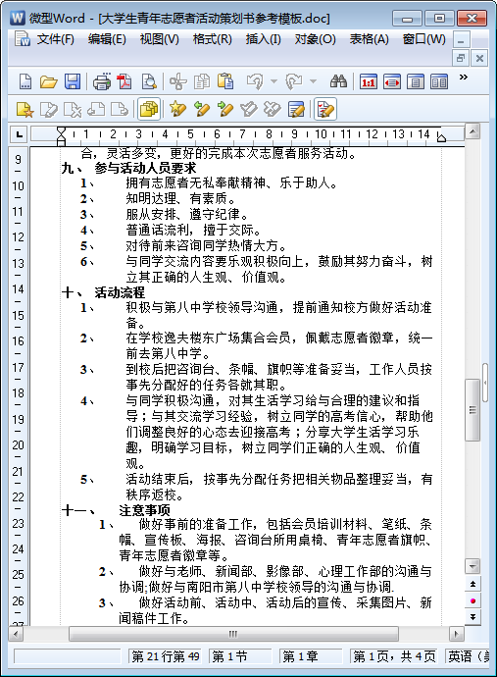Expand the toolbar overflow chevron
497x677 pixels.
pos(464,78)
